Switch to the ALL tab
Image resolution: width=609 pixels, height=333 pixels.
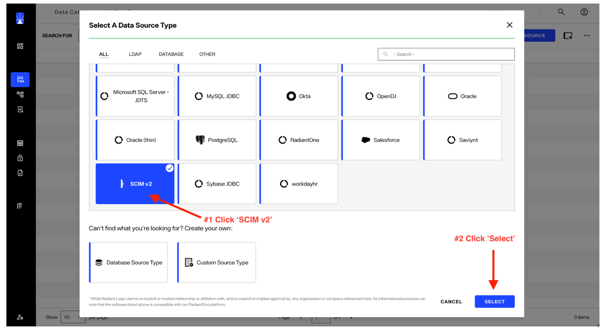tap(104, 54)
